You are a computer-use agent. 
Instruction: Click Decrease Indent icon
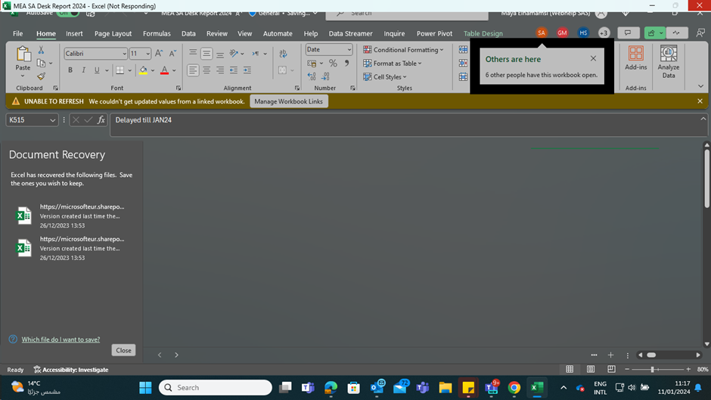(x=234, y=70)
